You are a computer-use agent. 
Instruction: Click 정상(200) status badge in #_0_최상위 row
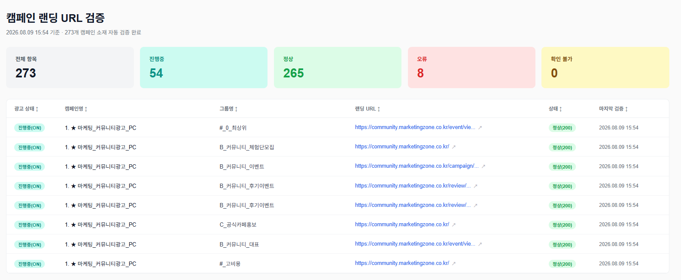(x=562, y=128)
